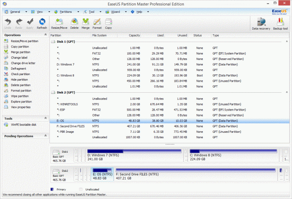Open dropdown arrow next to General

pyautogui.click(x=26, y=12)
